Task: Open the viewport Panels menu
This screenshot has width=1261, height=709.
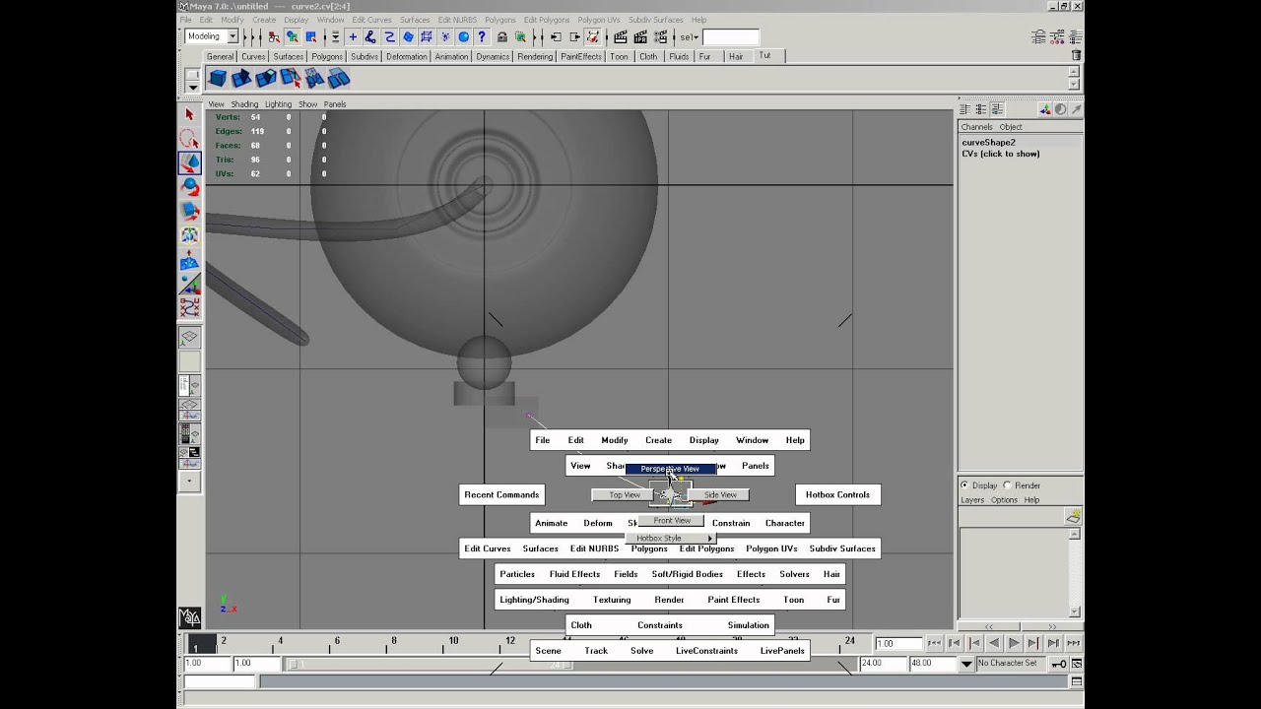Action: [335, 103]
